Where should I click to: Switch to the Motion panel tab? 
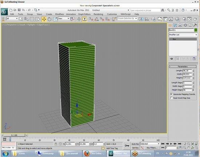(x=185, y=25)
